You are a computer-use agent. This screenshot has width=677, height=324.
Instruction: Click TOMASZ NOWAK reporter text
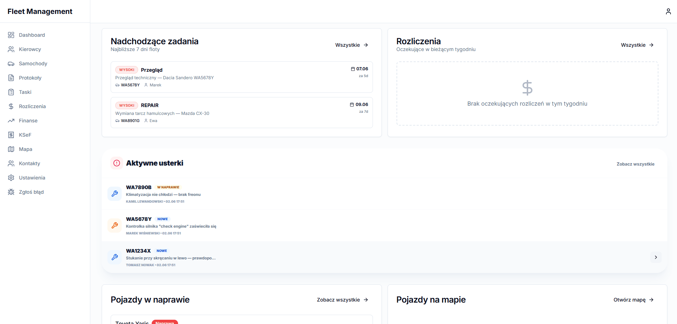140,265
